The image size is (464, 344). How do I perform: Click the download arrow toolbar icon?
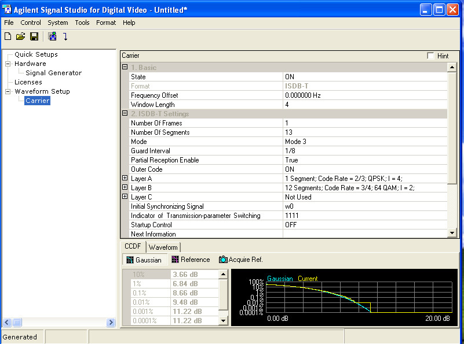click(x=65, y=36)
